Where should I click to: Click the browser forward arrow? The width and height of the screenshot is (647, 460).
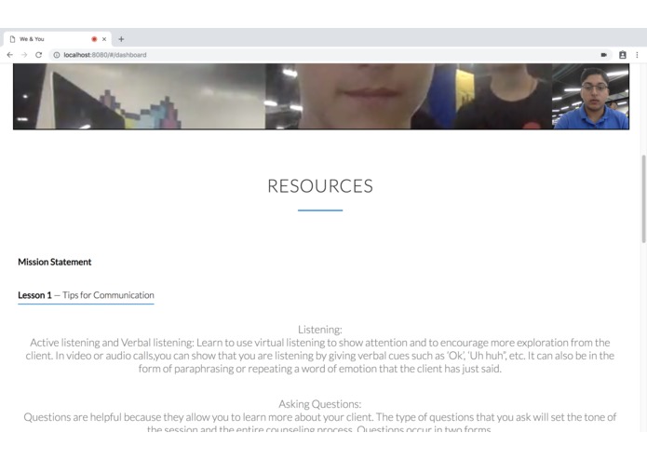pyautogui.click(x=24, y=55)
